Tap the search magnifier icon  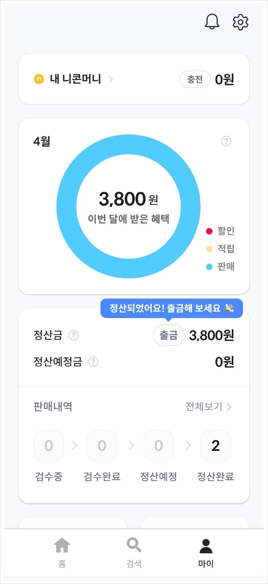134,545
